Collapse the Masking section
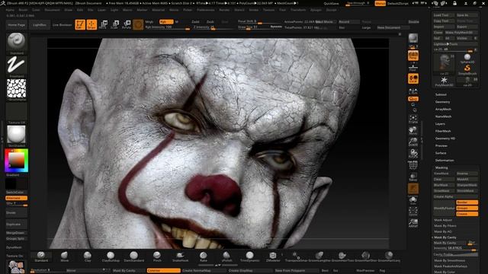This screenshot has height=274, width=488. pyautogui.click(x=441, y=167)
